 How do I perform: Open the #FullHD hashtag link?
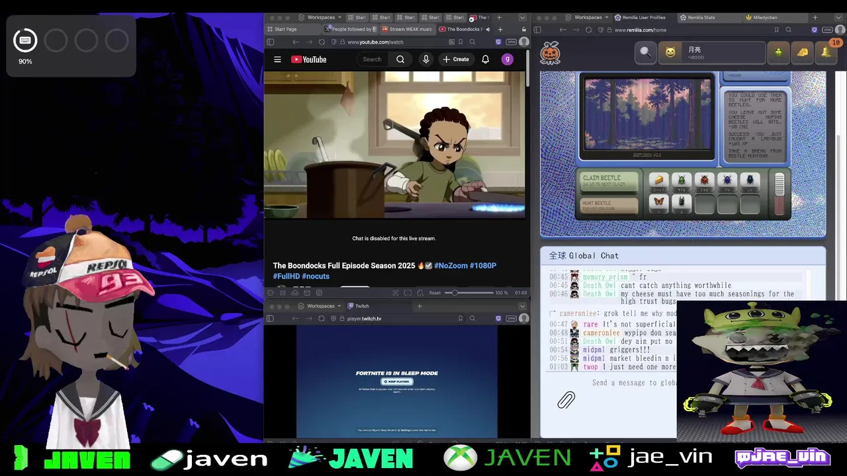pyautogui.click(x=287, y=276)
